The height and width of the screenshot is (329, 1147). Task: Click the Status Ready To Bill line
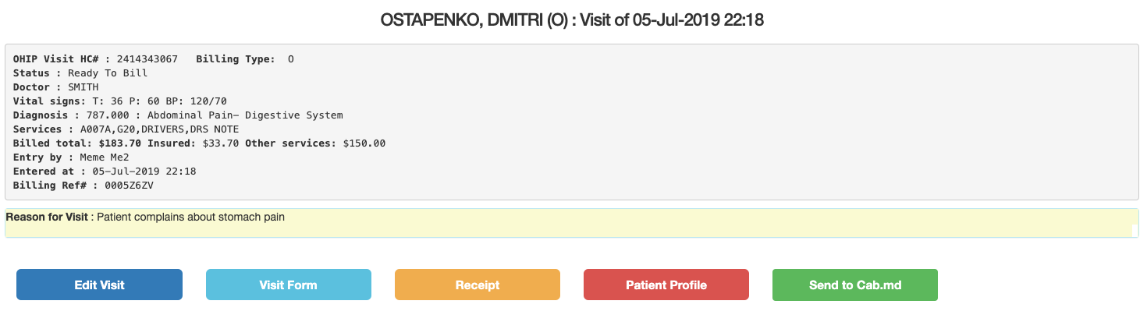click(80, 73)
